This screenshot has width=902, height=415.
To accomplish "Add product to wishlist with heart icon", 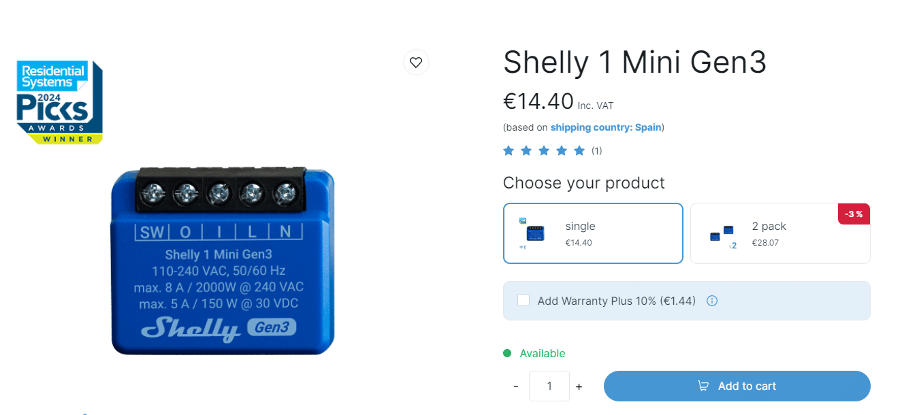I will coord(416,63).
